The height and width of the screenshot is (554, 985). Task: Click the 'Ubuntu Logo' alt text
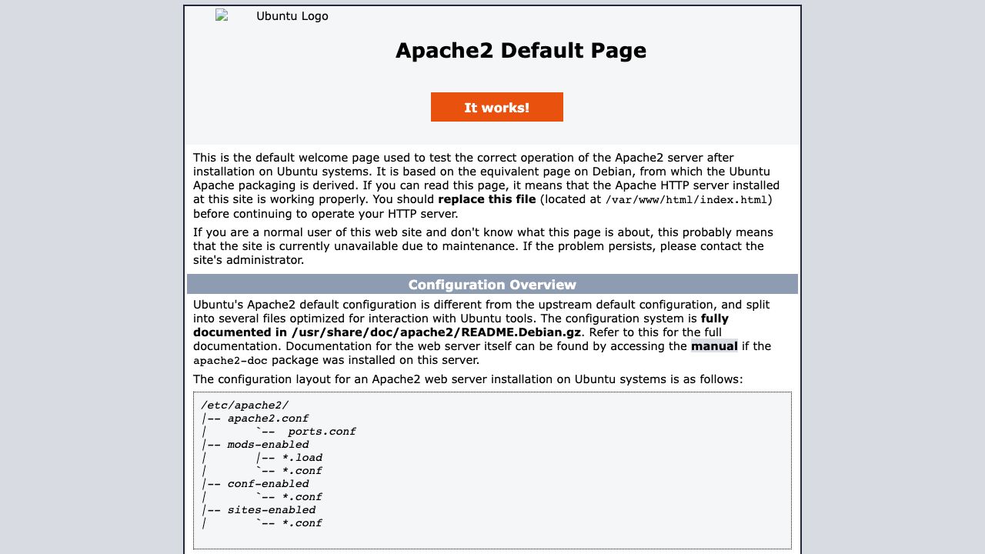pyautogui.click(x=292, y=16)
